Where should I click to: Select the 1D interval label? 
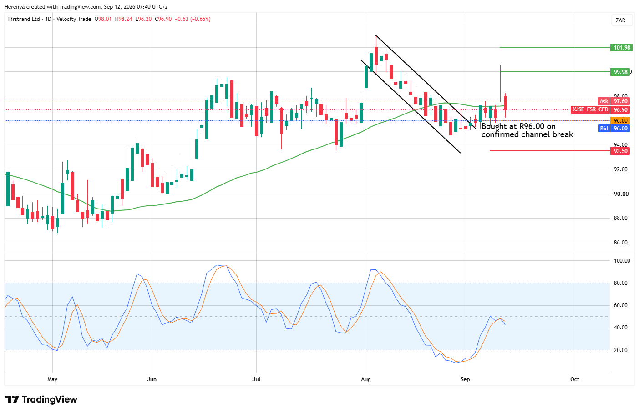[x=48, y=19]
